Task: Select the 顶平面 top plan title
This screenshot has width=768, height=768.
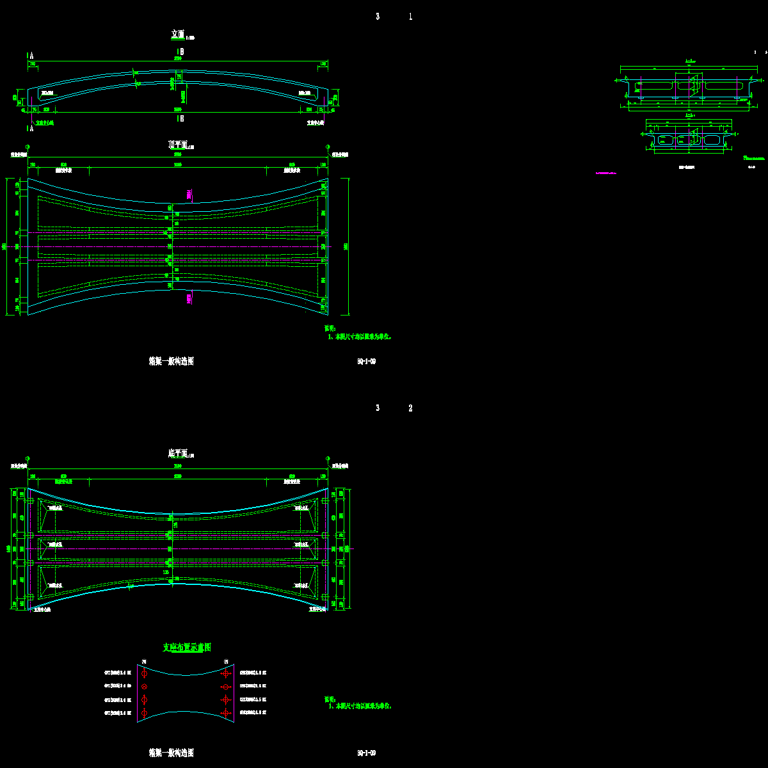Action: [177, 145]
